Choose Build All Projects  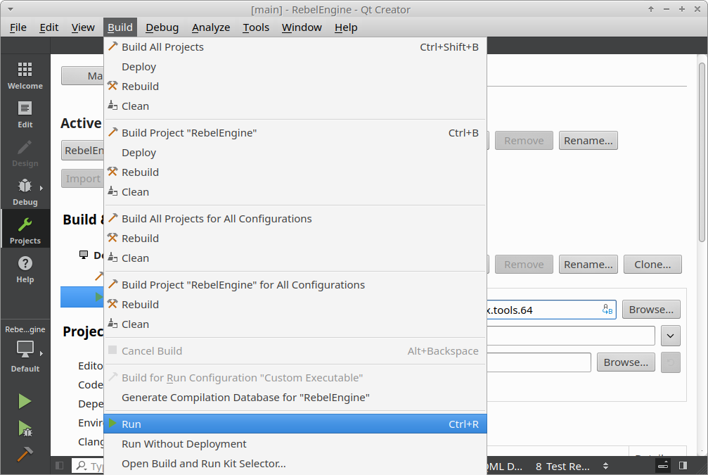point(295,47)
